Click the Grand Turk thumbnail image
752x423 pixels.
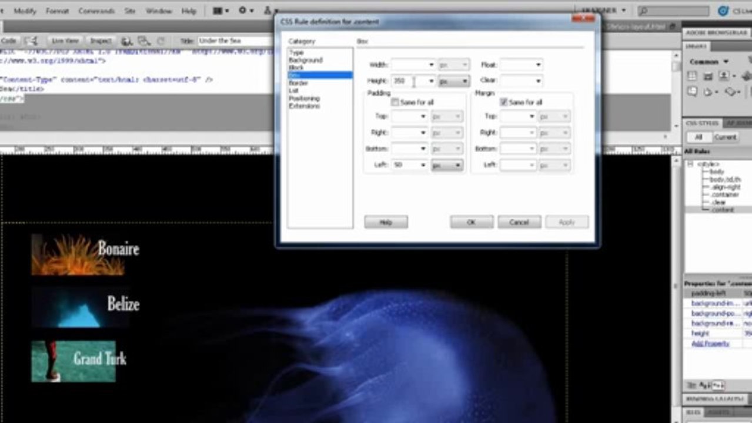click(x=73, y=361)
